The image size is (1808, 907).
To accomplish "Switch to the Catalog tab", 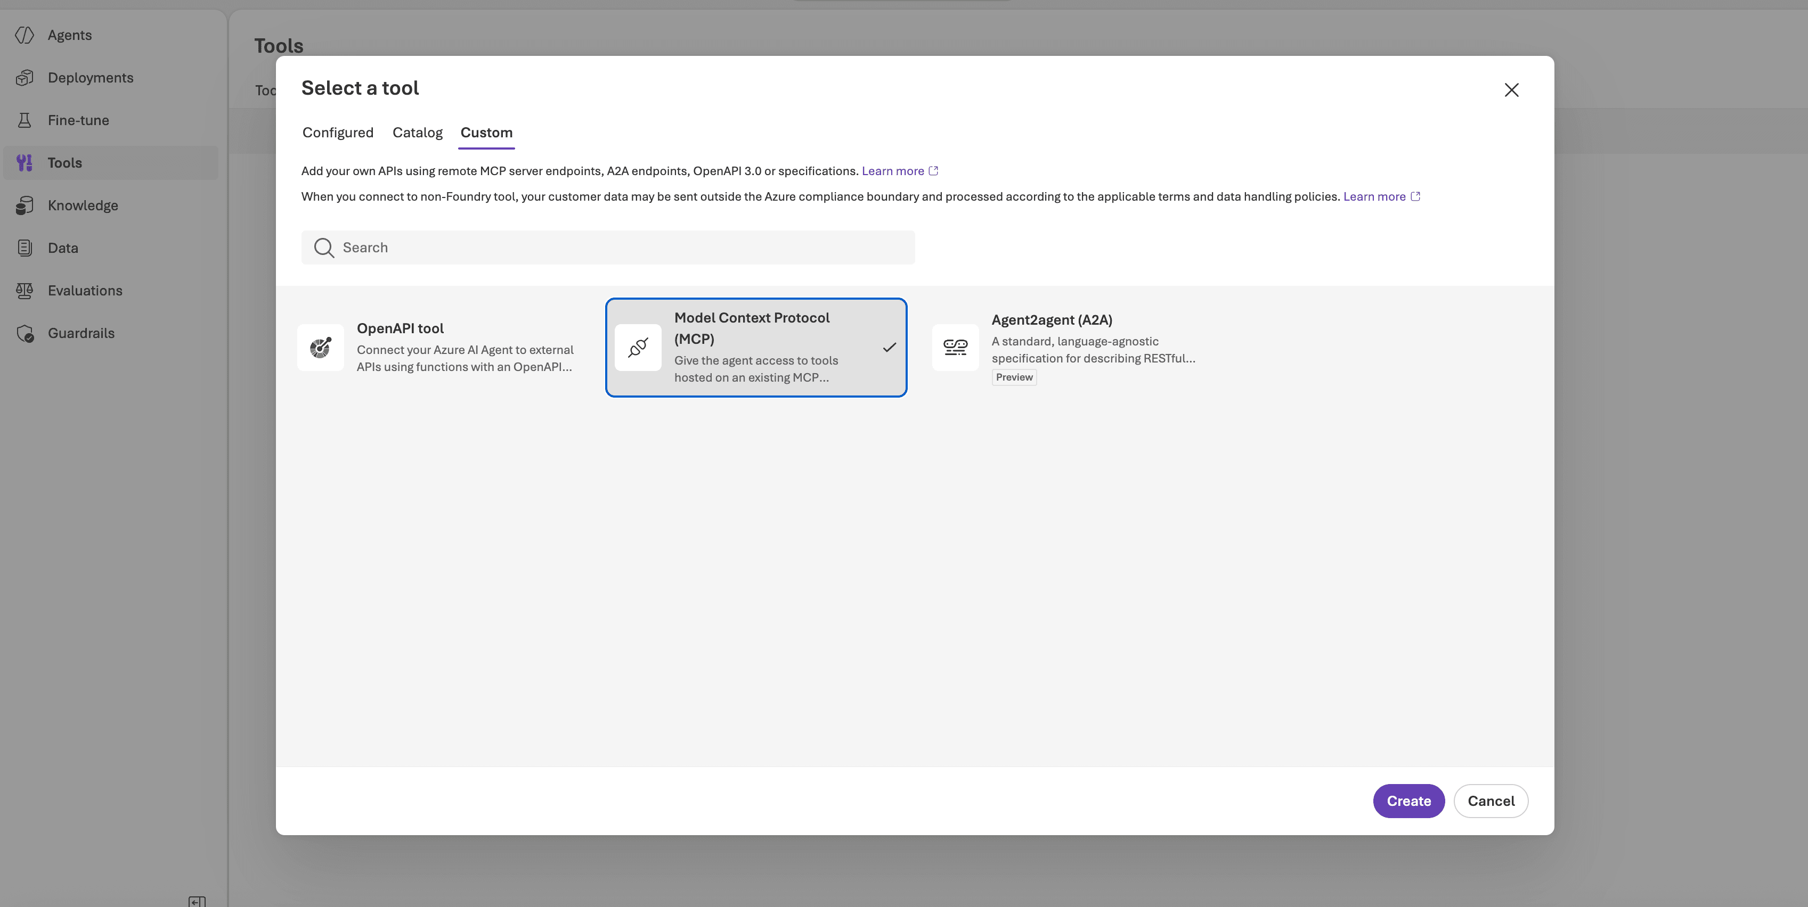I will click(x=418, y=133).
